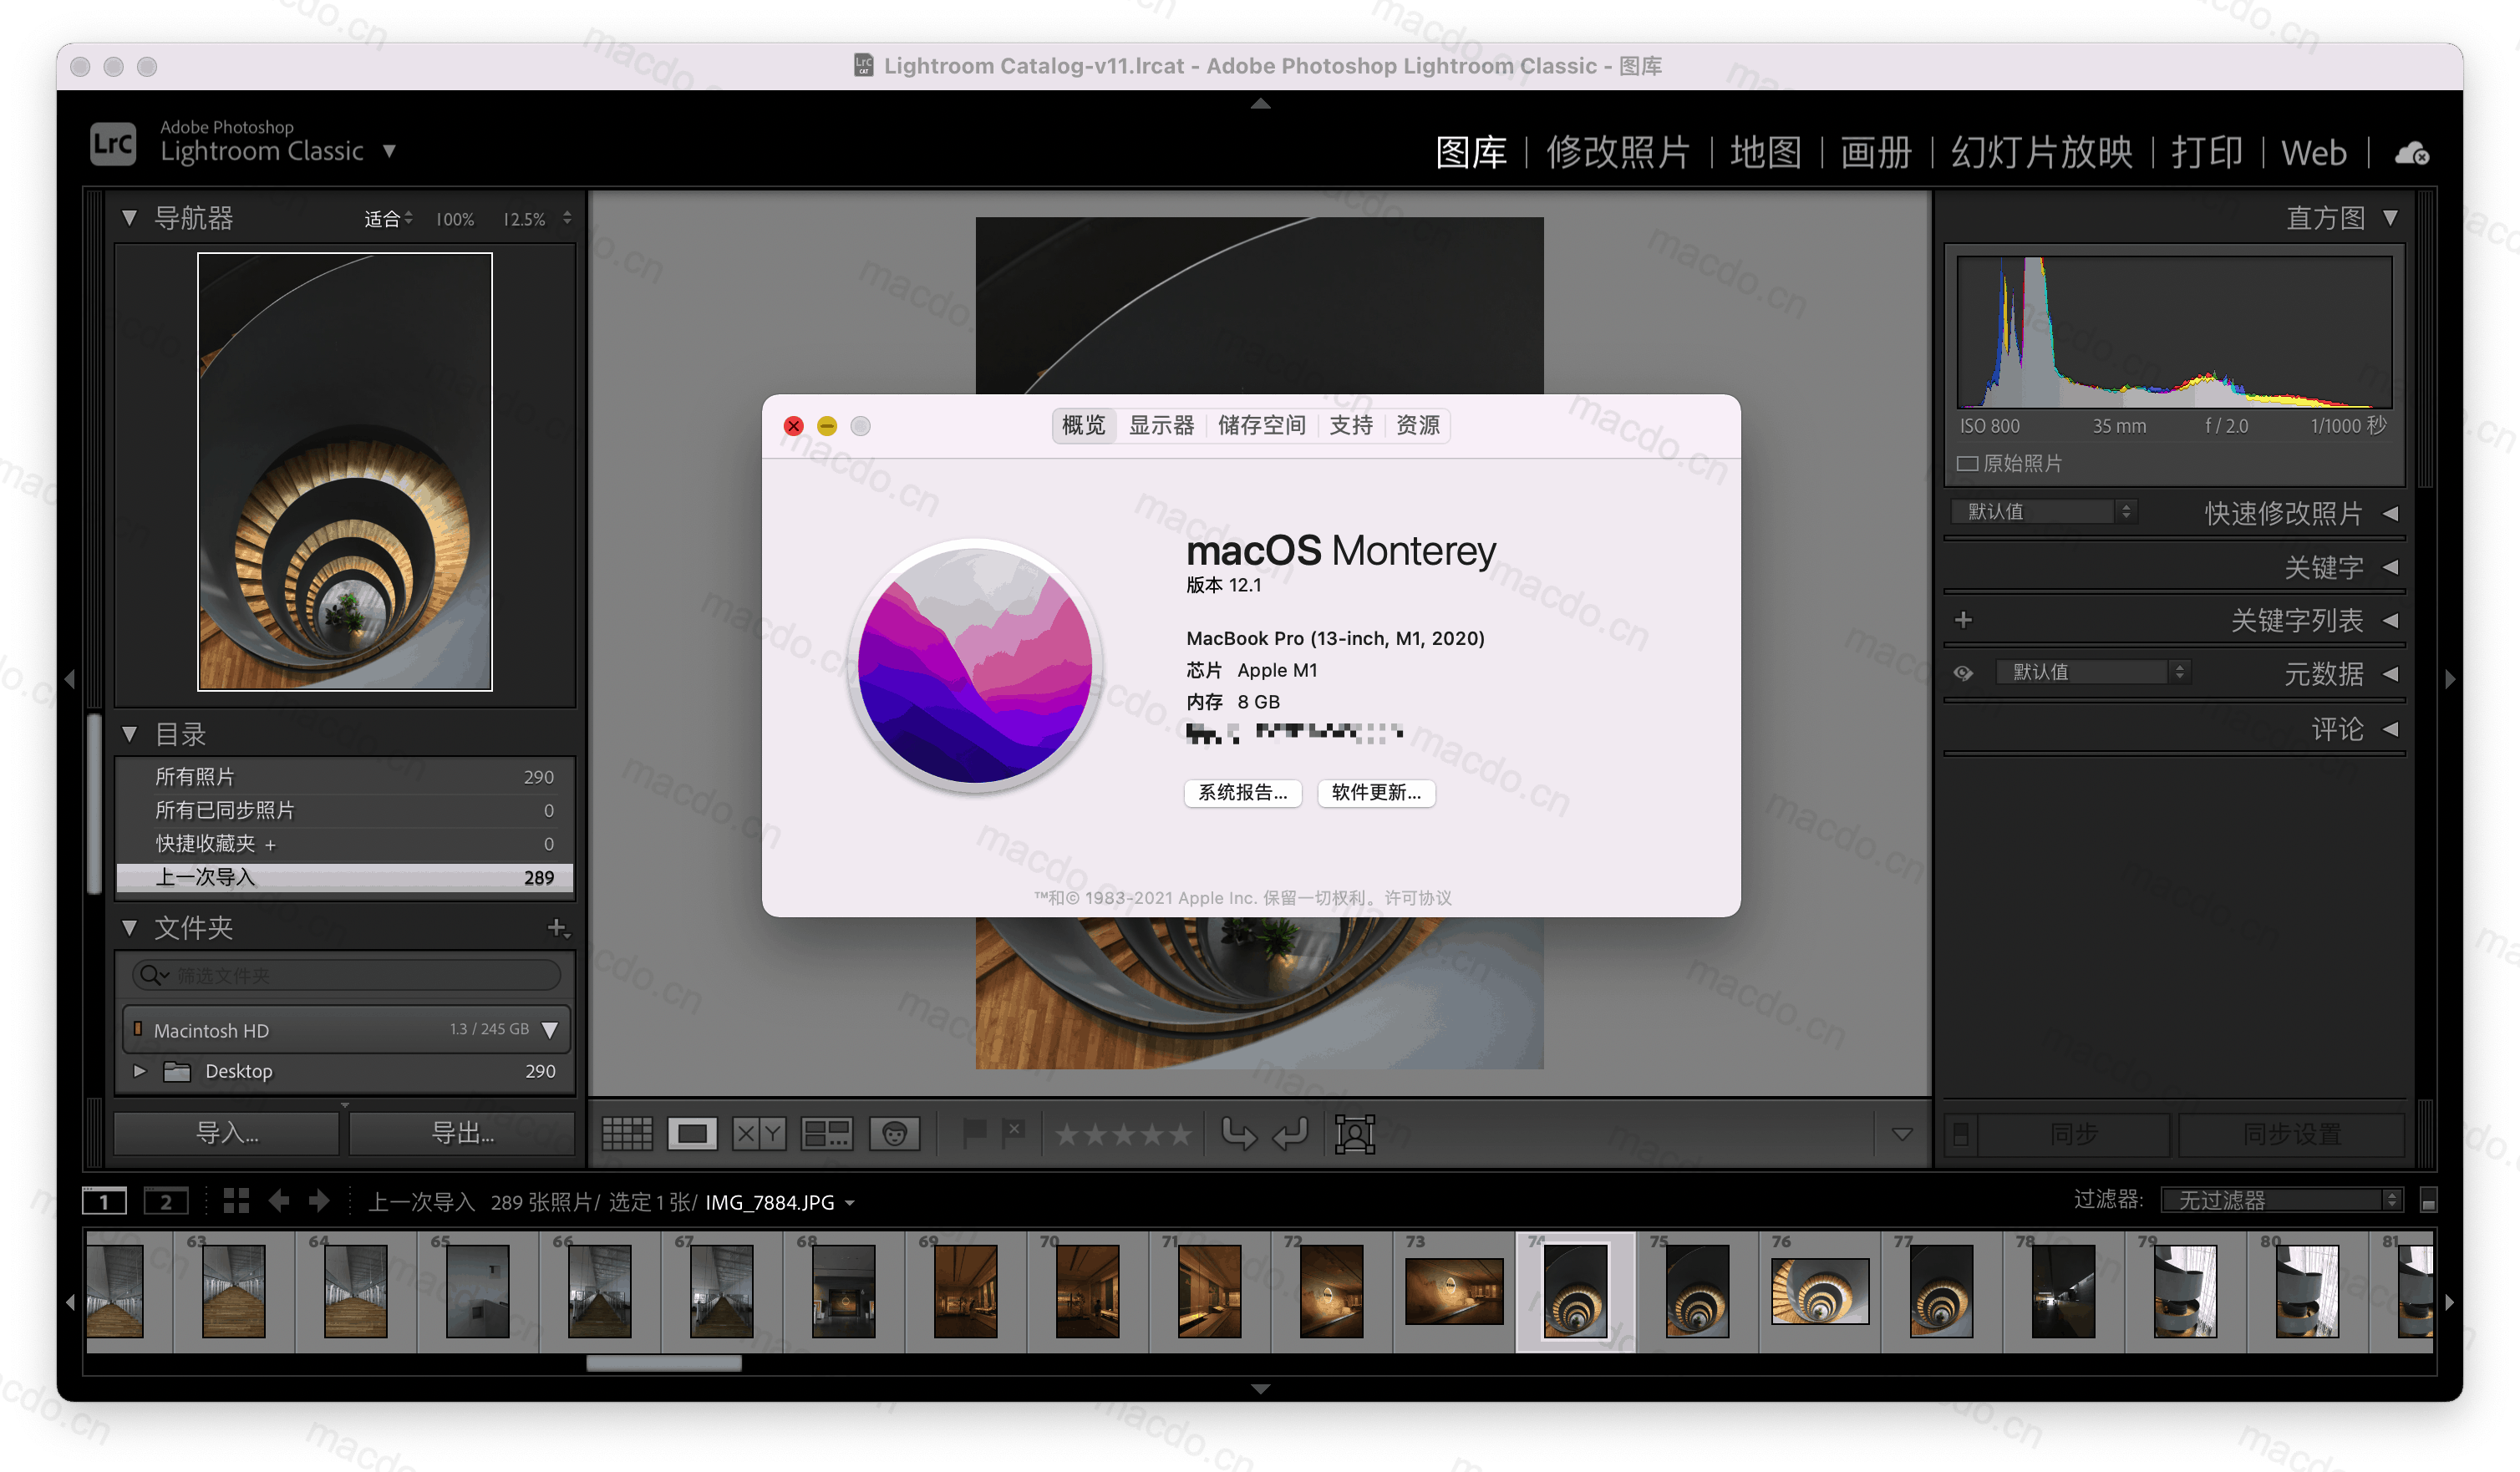This screenshot has height=1472, width=2520.
Task: Open the 许可协议 link
Action: (1418, 898)
